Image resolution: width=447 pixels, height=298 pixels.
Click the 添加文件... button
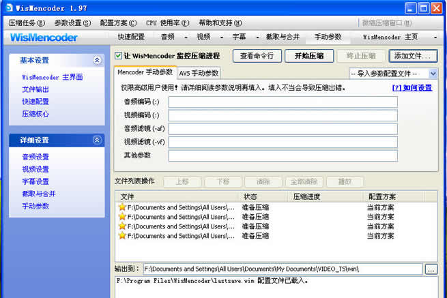[413, 56]
